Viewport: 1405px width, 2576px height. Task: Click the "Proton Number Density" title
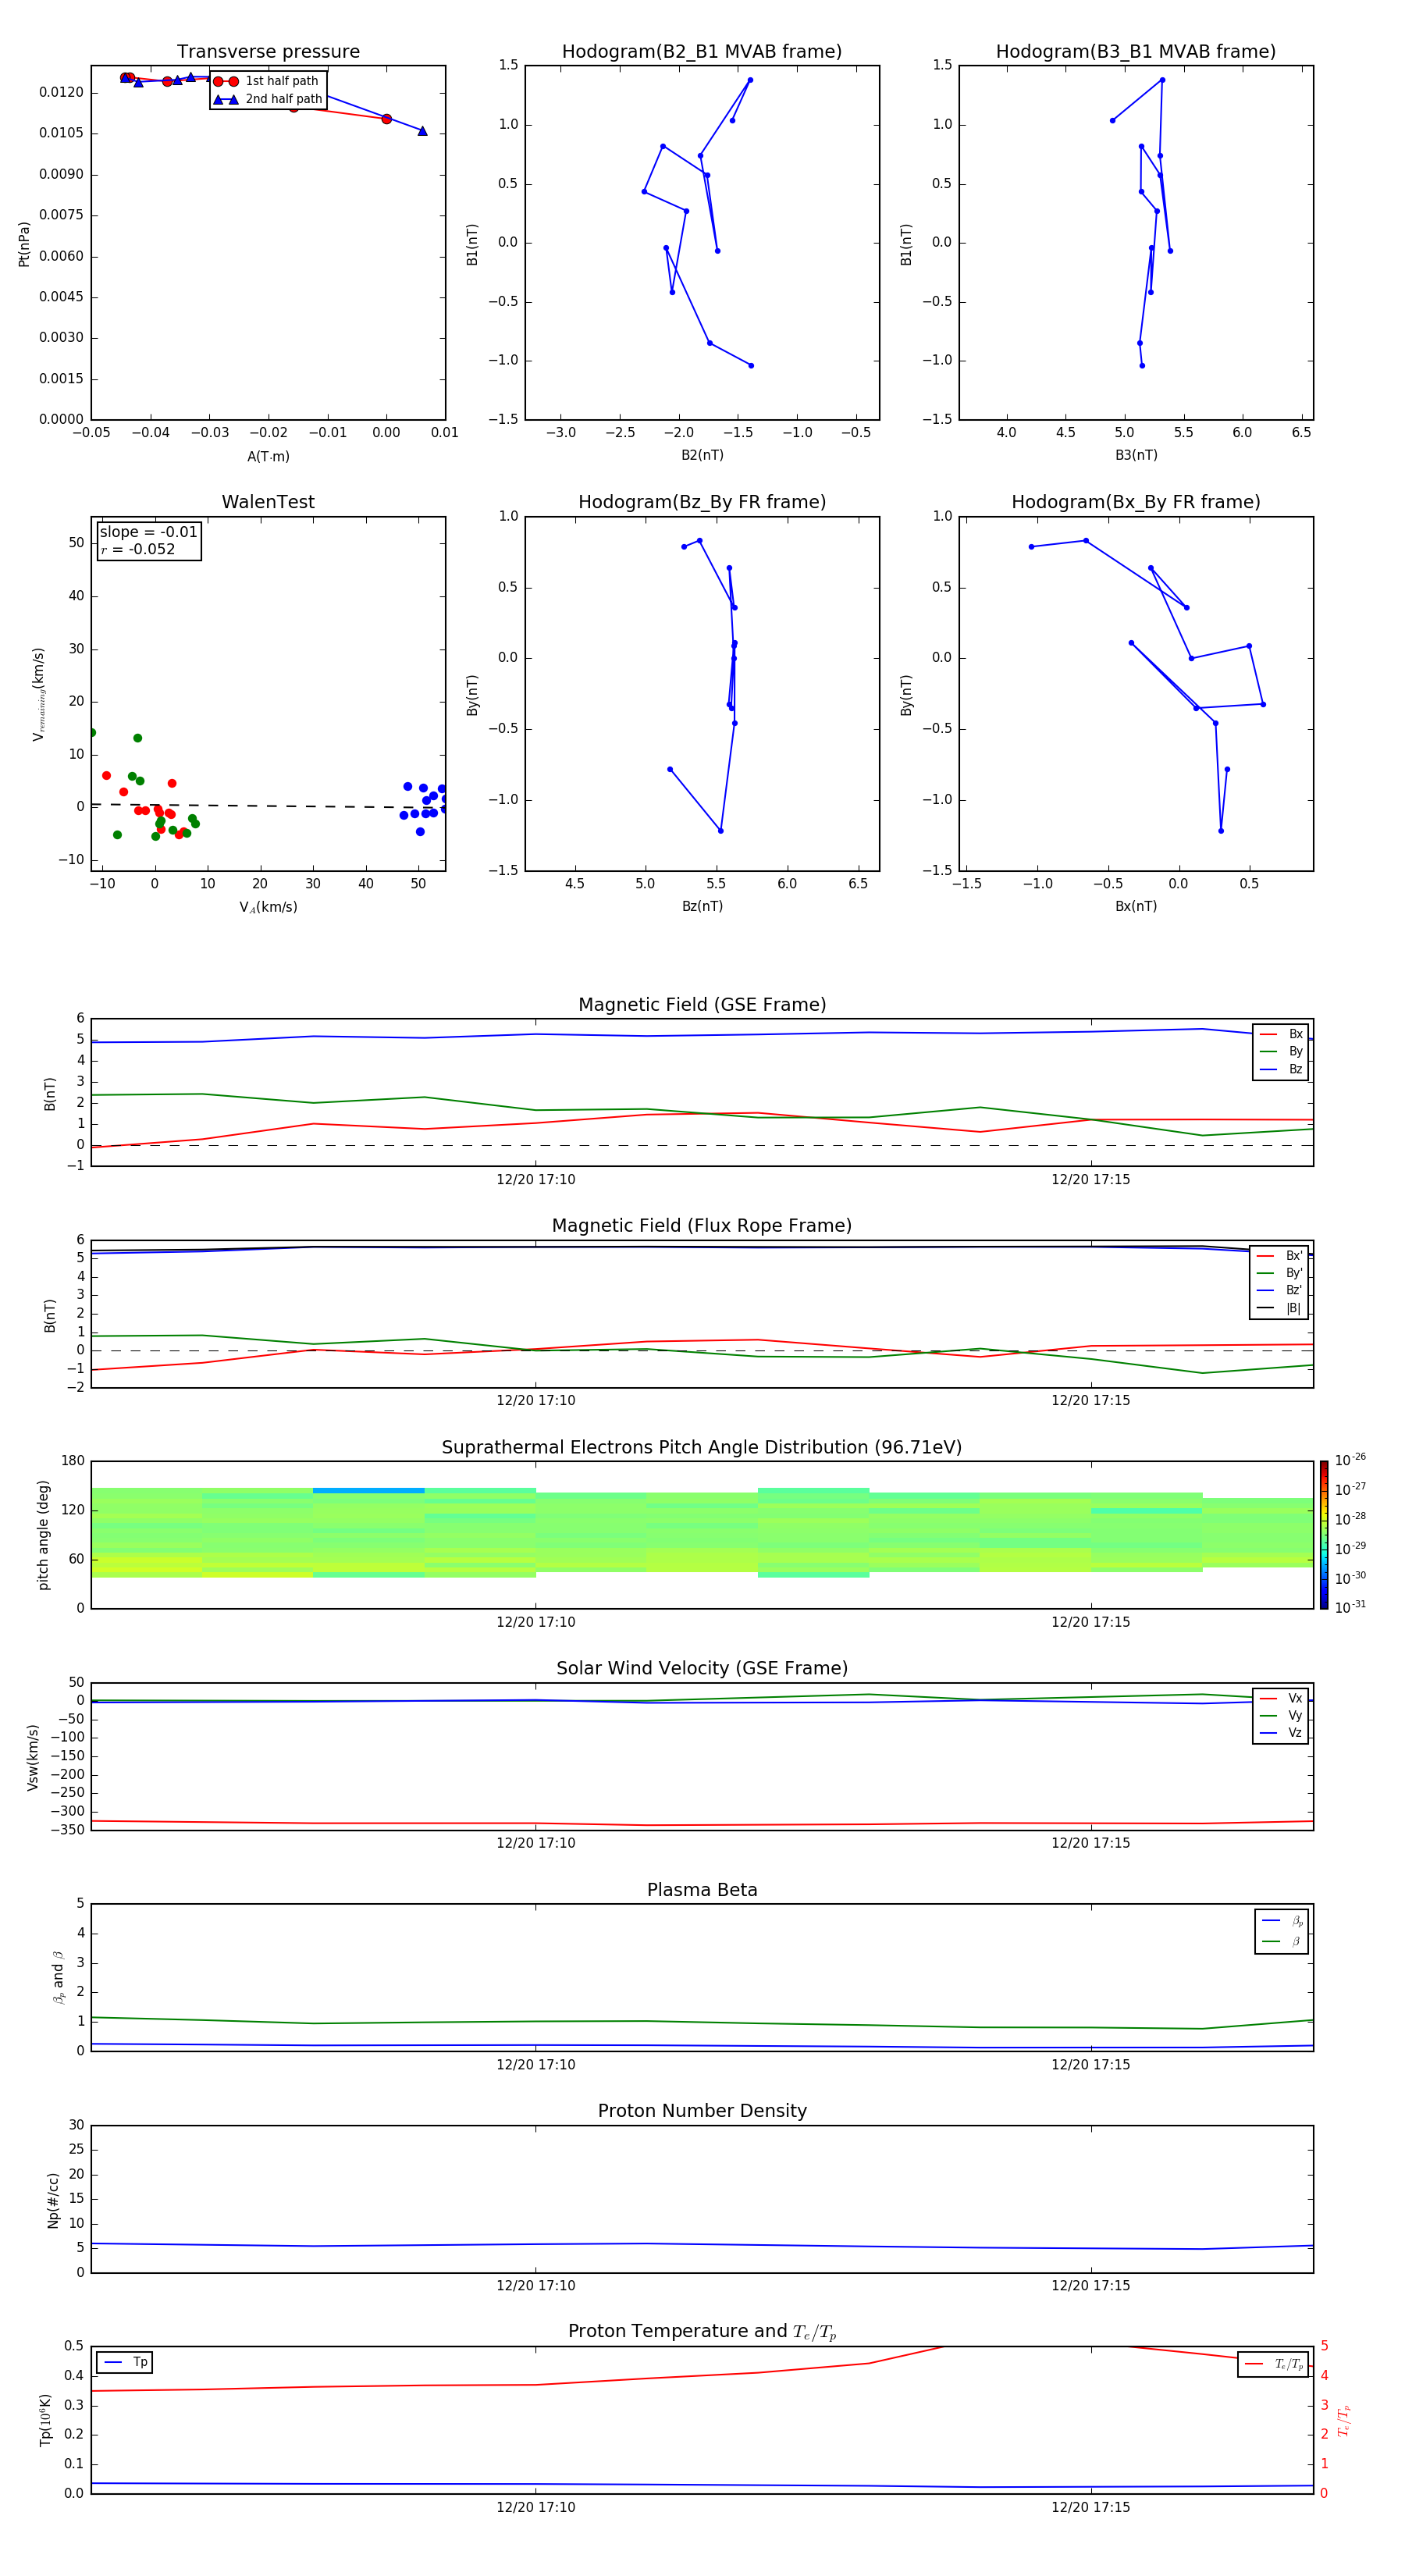pos(702,2111)
